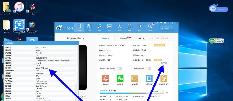233x101 pixels.
Task: Select the arm64 CPU architecture value
Action: (x=38, y=78)
